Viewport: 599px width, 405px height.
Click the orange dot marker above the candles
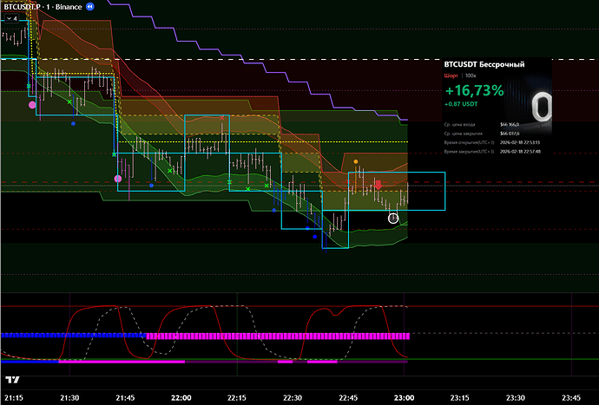pyautogui.click(x=356, y=162)
